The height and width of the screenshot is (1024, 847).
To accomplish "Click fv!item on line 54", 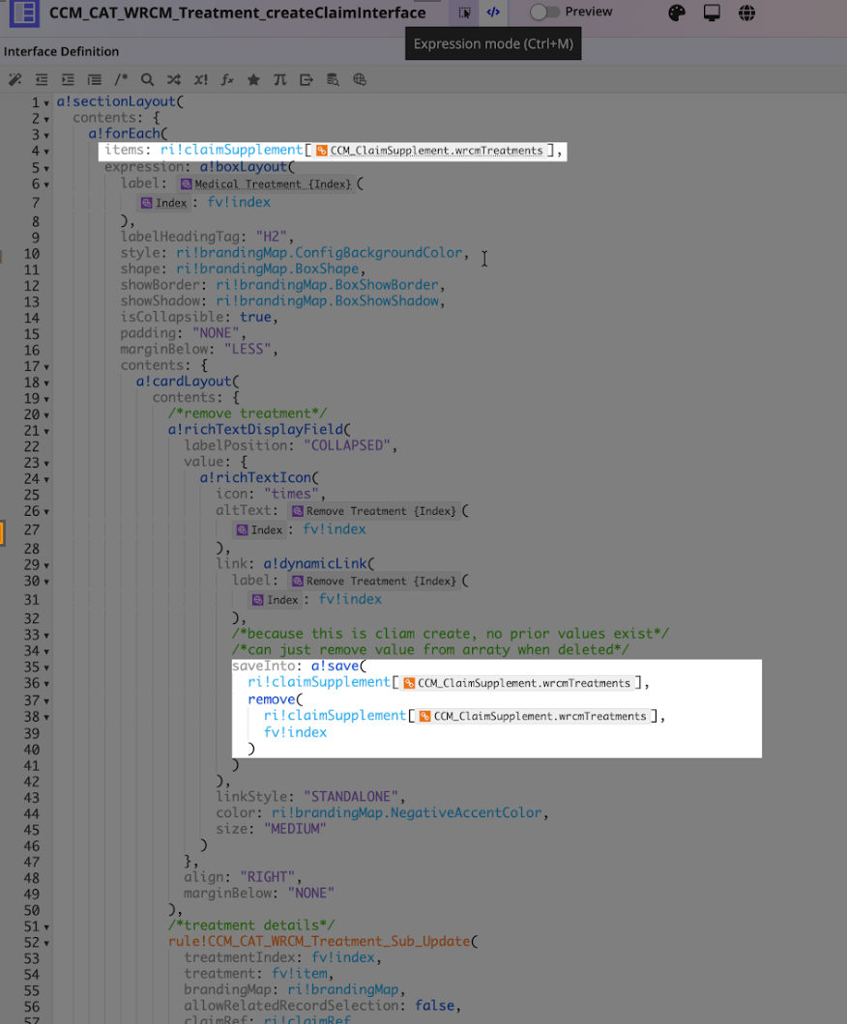I will (300, 974).
